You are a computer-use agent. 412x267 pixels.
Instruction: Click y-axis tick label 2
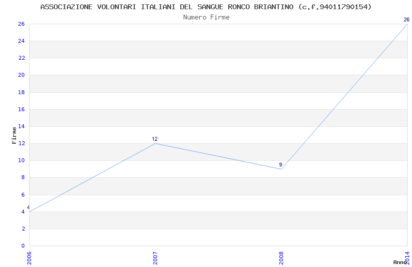tap(23, 229)
